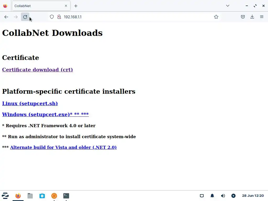This screenshot has width=268, height=201.
Task: Launch Firefox from the taskbar
Action: pos(18,196)
